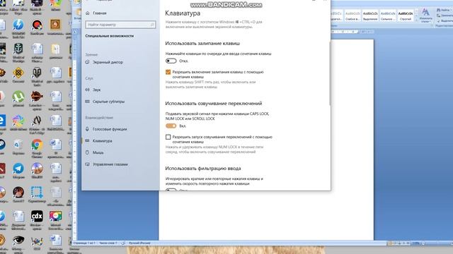Apply the Строгий style in Word

(x=406, y=16)
